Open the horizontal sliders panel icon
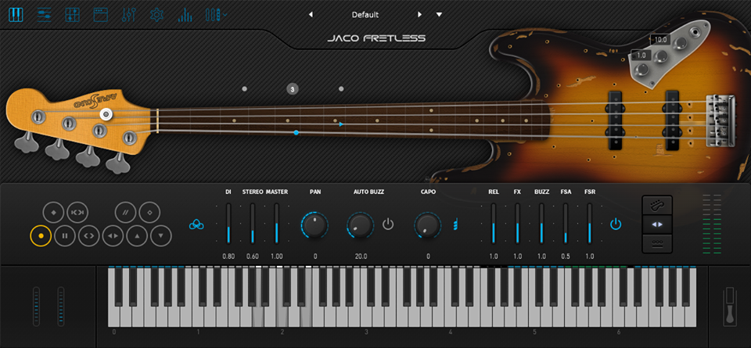The width and height of the screenshot is (751, 348). [44, 15]
